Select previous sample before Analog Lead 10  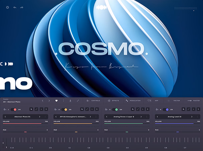[x=158, y=117]
